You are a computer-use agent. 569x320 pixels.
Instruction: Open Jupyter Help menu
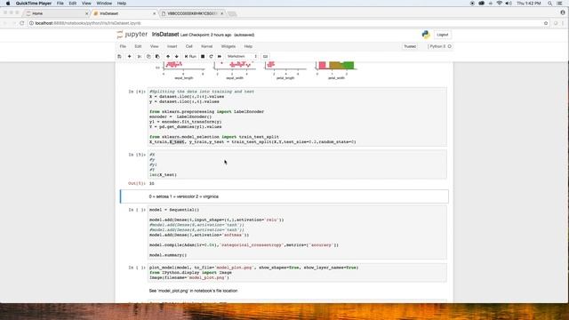pos(248,46)
